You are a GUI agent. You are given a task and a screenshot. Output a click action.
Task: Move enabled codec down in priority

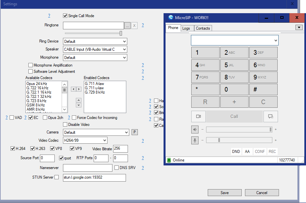tap(78, 105)
